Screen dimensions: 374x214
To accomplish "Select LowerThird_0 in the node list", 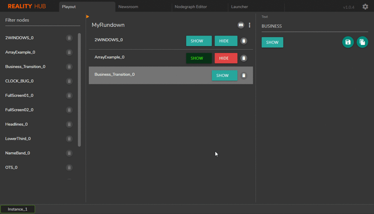I will point(18,139).
